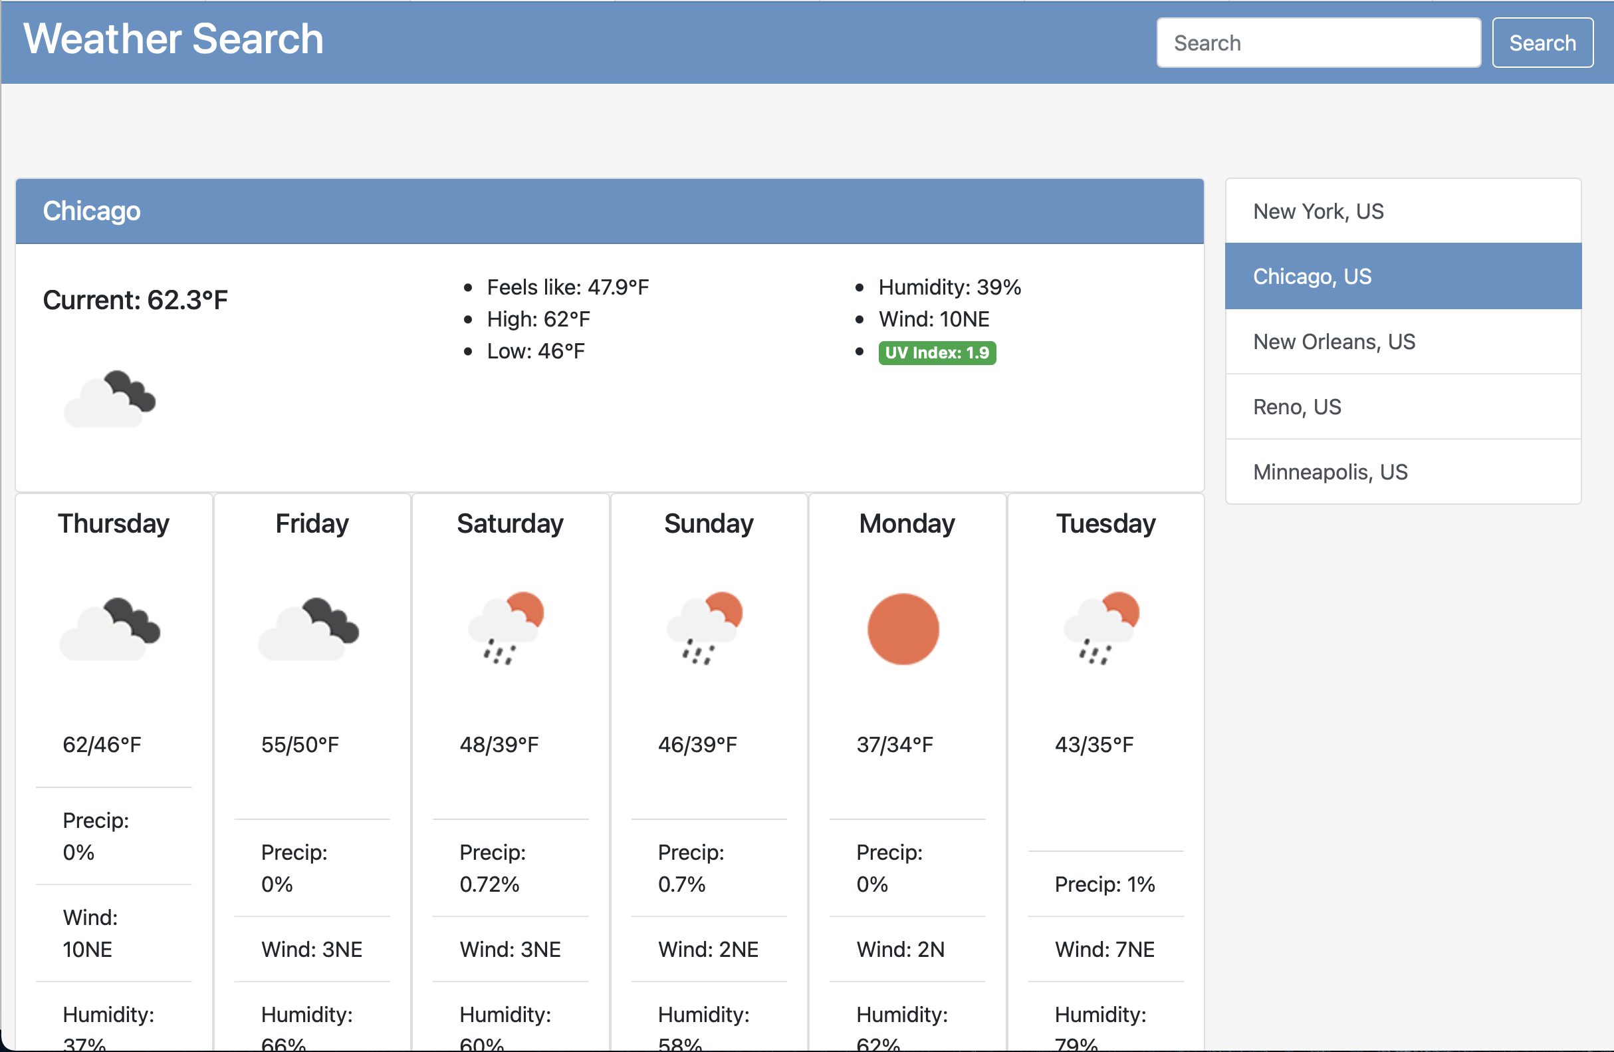Select the highlighted Chicago, US list entry
This screenshot has height=1052, width=1614.
tap(1403, 275)
